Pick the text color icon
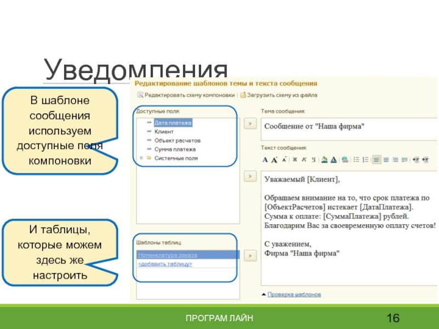Image resolution: width=439 pixels, height=329 pixels. point(334,160)
